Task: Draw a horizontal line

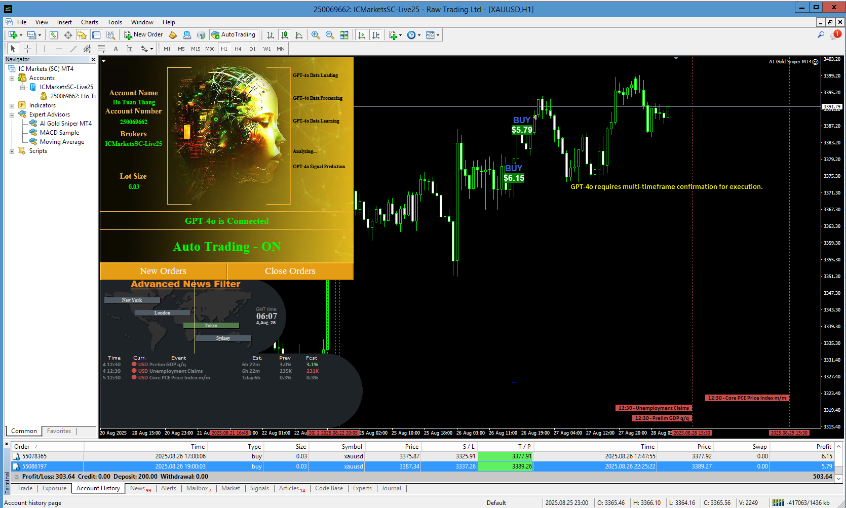Action: (59, 49)
